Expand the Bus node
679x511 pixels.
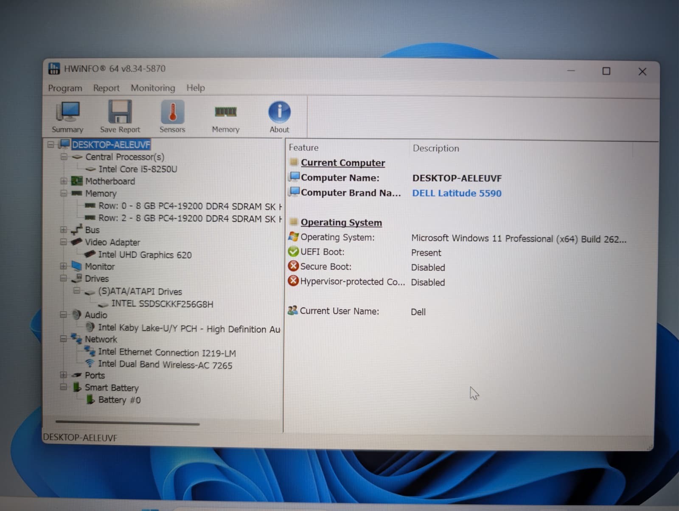point(64,230)
